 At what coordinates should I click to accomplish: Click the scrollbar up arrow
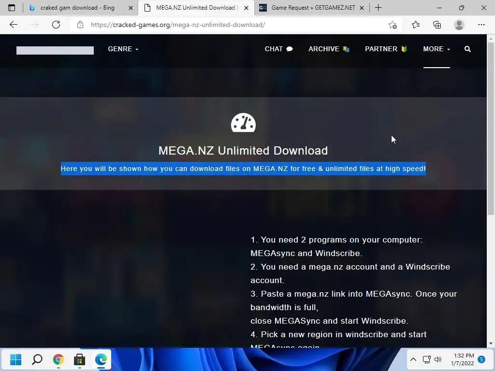[x=491, y=39]
